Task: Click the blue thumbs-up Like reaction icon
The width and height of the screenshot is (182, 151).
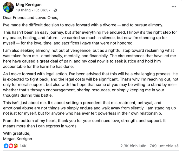Action: 6,146
